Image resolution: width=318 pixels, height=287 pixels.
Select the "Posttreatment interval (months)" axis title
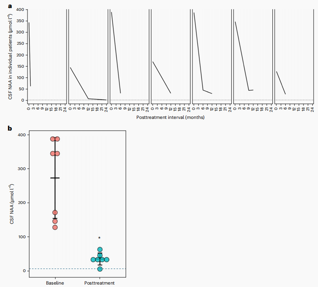(x=170, y=117)
